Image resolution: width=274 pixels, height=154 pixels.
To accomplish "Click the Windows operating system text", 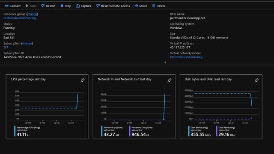I will 176,28.
